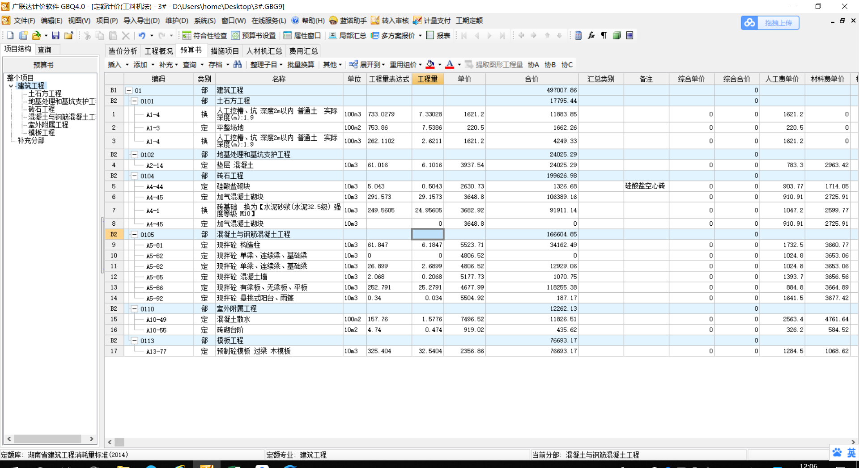Click the 协A button

tap(533, 65)
